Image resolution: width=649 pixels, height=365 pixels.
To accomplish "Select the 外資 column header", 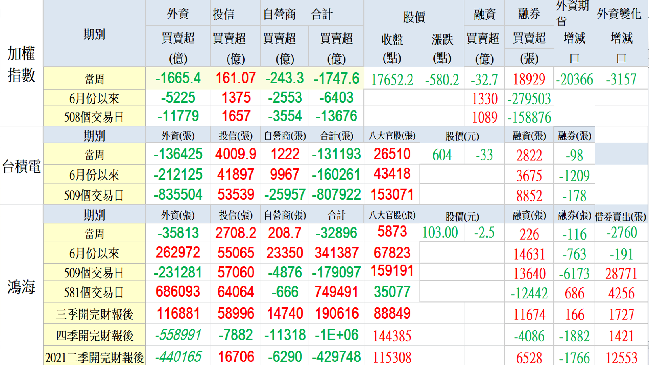I will pos(178,14).
